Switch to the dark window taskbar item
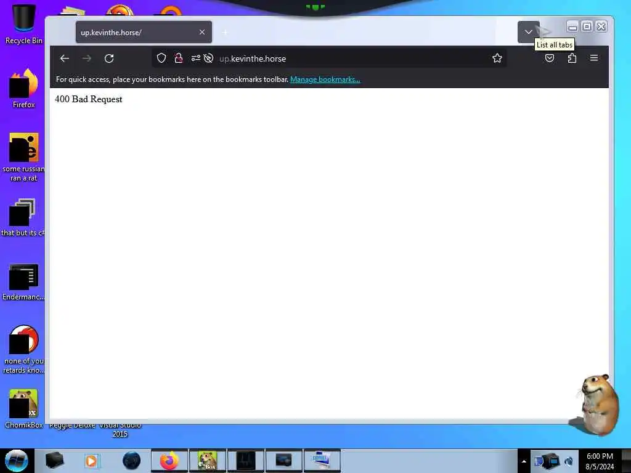The height and width of the screenshot is (473, 631). 246,461
